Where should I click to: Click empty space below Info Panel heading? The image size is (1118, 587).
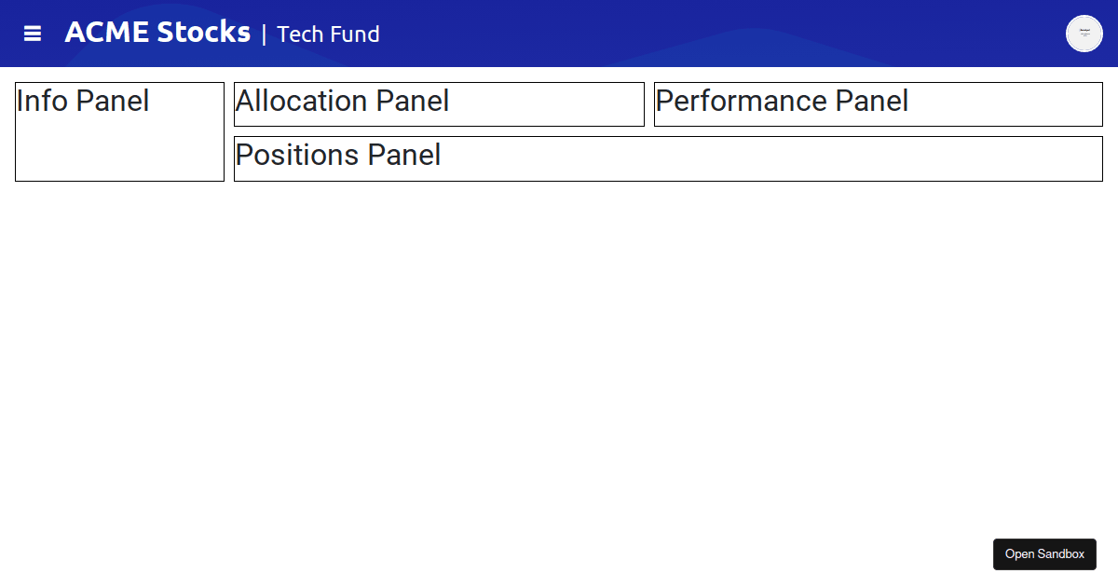[119, 151]
